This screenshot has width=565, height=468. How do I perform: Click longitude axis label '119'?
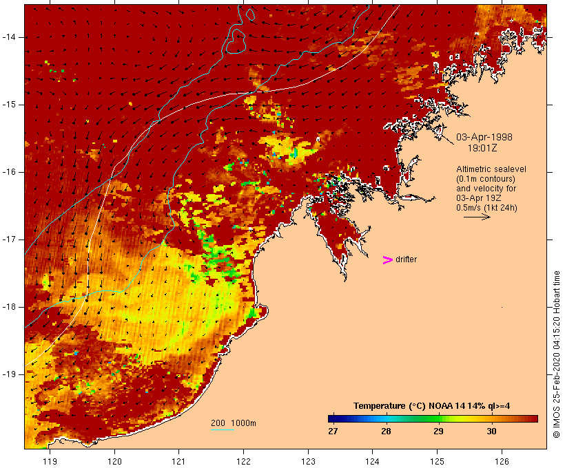pos(50,461)
